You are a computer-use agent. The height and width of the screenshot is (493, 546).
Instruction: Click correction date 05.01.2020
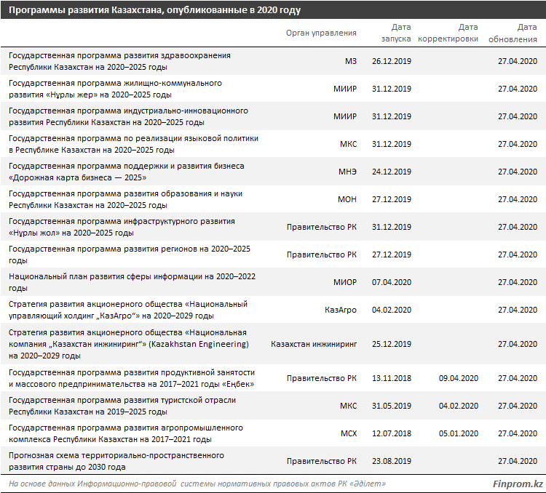click(x=458, y=433)
